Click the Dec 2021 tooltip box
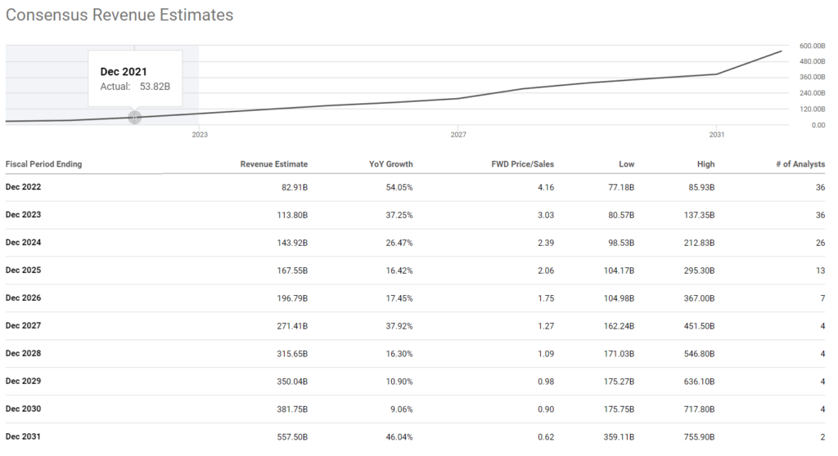This screenshot has height=456, width=838. pyautogui.click(x=135, y=78)
